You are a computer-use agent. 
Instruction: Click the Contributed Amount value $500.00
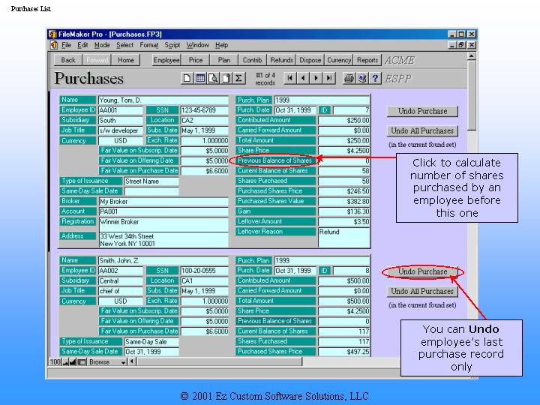coord(344,280)
